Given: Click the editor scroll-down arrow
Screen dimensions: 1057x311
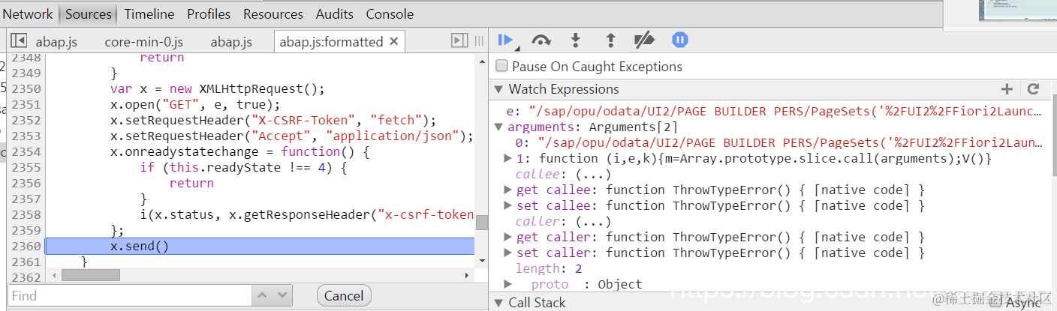Looking at the screenshot, I should [x=482, y=260].
